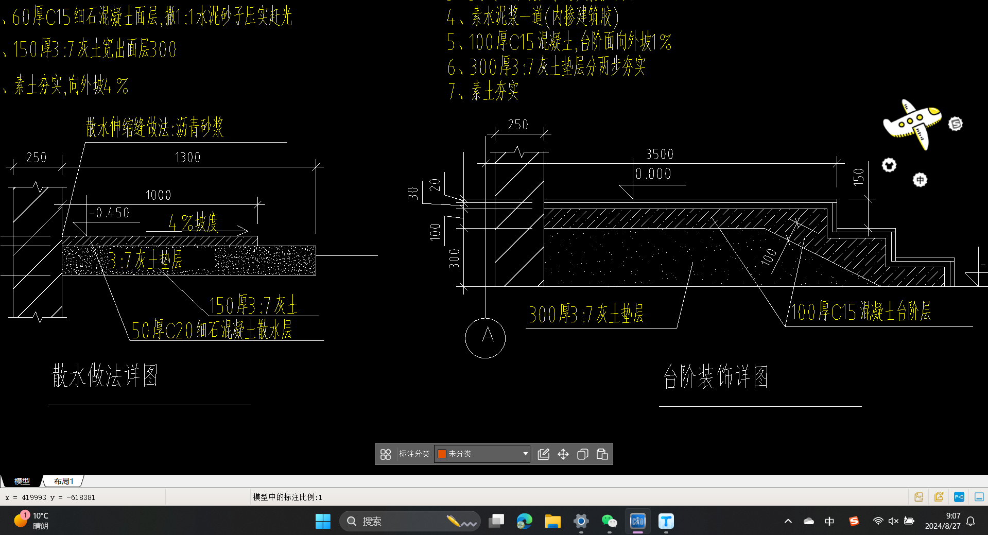Click the 50厚C20细石混凝土散水层 label
This screenshot has width=988, height=535.
212,330
